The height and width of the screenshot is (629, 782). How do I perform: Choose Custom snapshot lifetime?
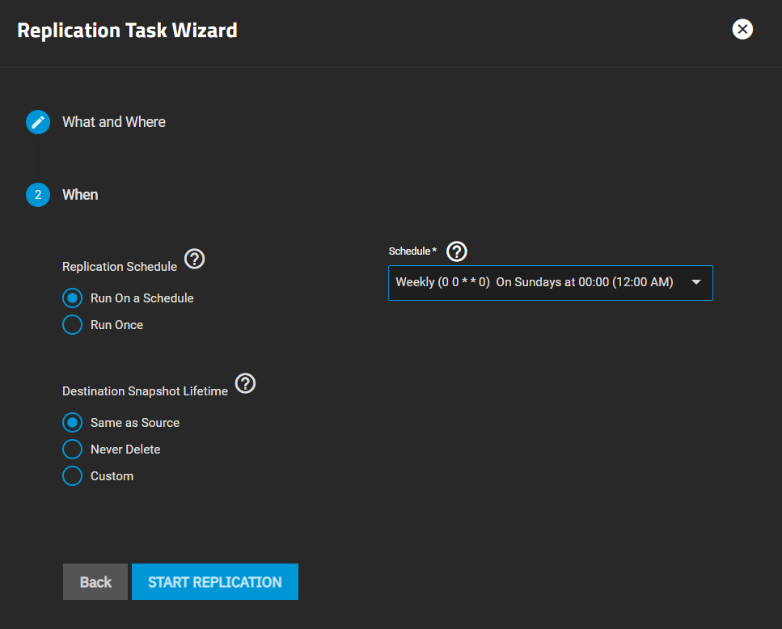[x=73, y=476]
